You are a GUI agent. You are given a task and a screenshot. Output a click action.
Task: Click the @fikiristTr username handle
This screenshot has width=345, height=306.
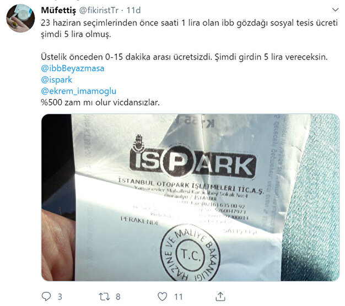[99, 10]
